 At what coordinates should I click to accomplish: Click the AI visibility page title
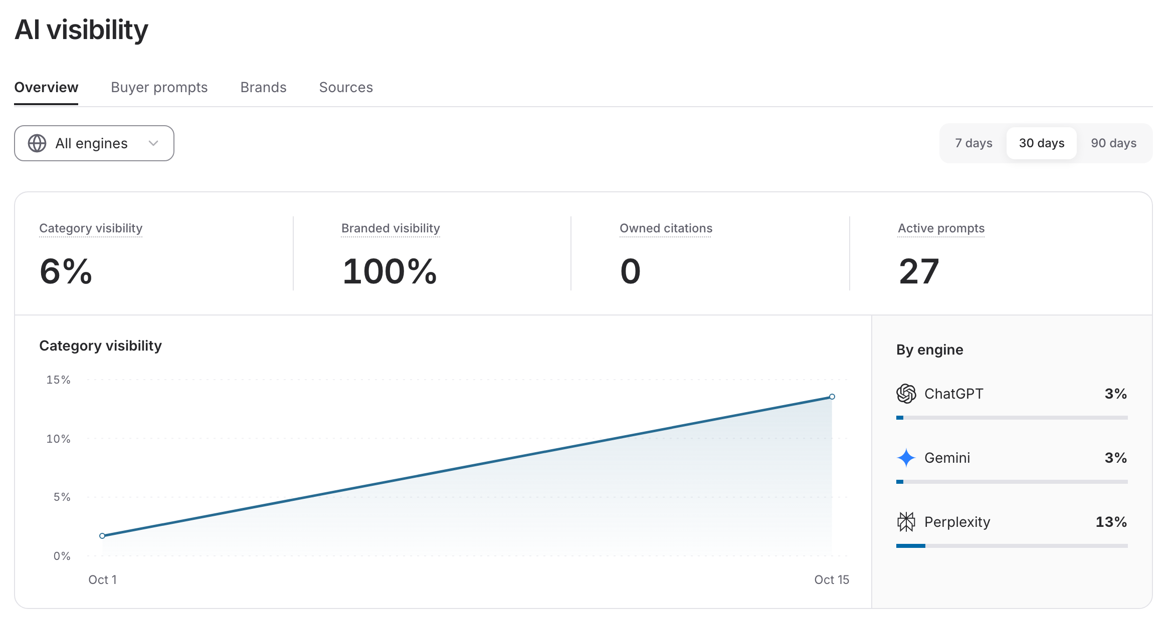82,30
